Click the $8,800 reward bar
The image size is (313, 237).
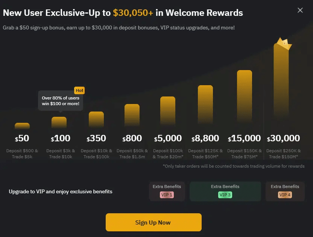click(x=205, y=106)
